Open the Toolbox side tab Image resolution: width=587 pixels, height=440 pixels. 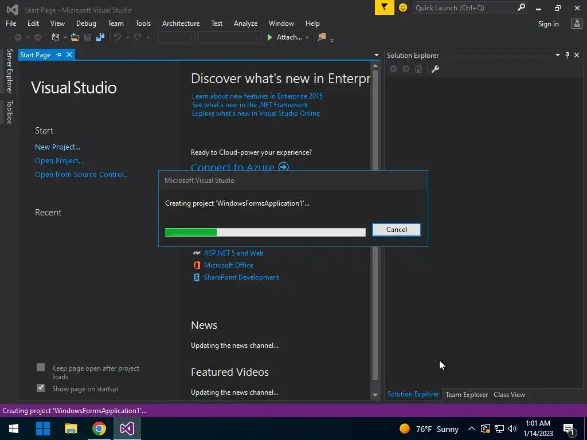pyautogui.click(x=9, y=112)
